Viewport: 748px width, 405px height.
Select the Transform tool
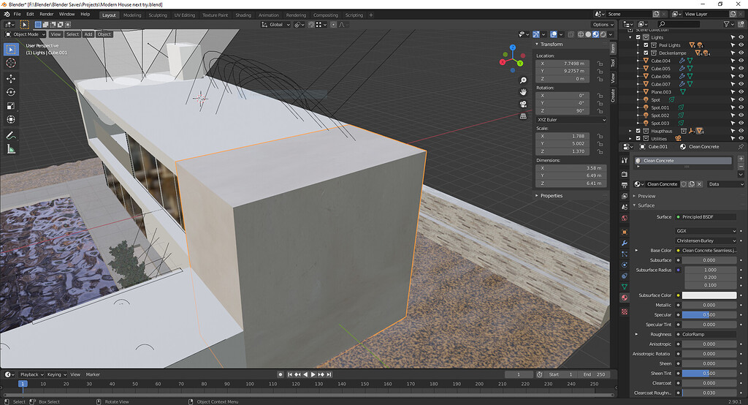(x=11, y=119)
